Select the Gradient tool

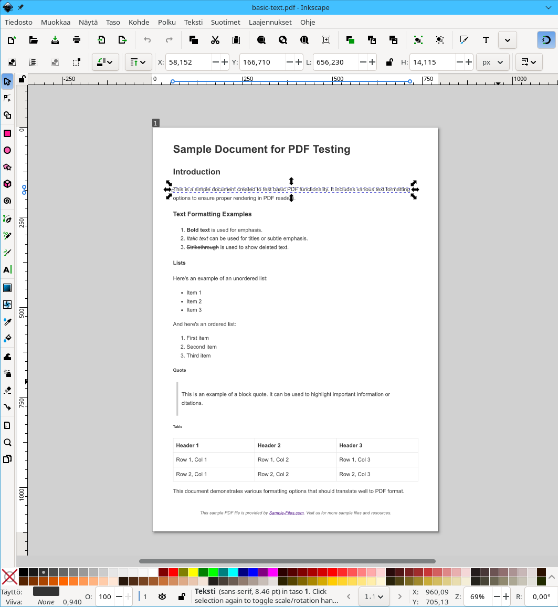pos(7,287)
